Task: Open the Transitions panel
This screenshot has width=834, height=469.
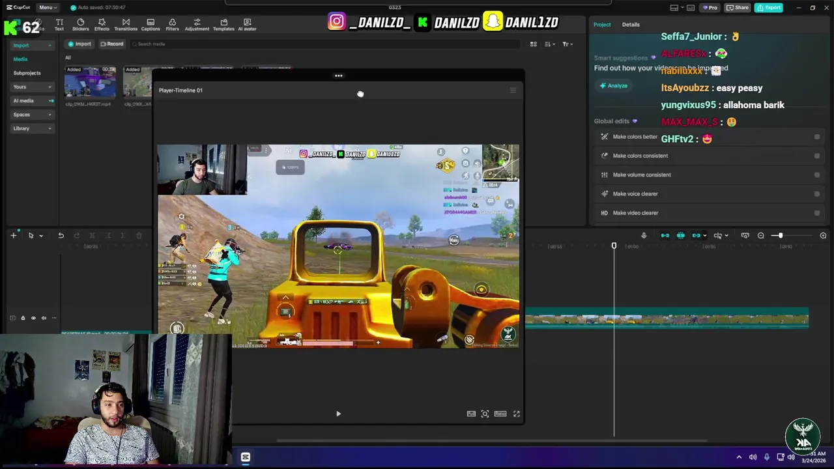Action: (x=126, y=25)
